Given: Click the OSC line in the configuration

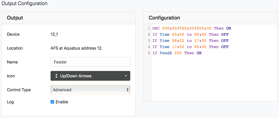Looking at the screenshot, I should click(192, 28).
